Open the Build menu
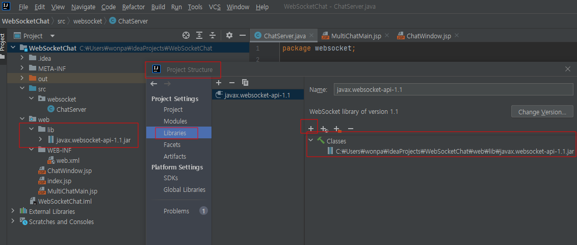 point(158,7)
